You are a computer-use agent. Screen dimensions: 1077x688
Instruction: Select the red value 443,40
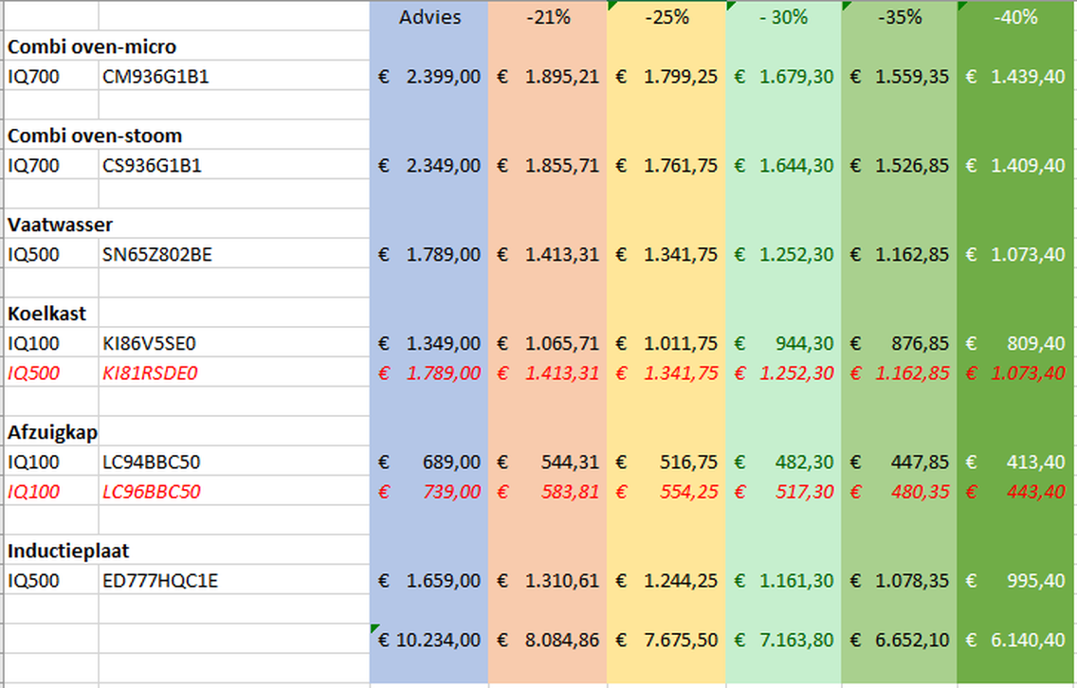(x=1016, y=492)
